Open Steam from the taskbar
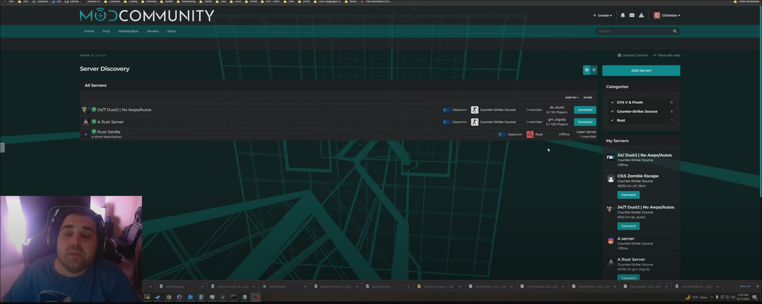Screen dimensions: 762x304 158,297
